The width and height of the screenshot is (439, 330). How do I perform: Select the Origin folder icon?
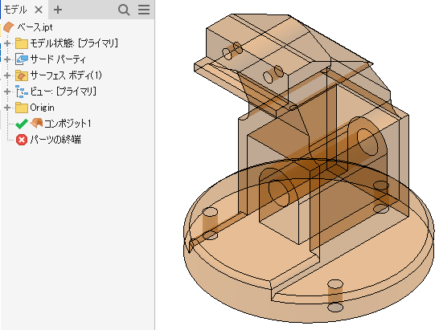(x=22, y=108)
